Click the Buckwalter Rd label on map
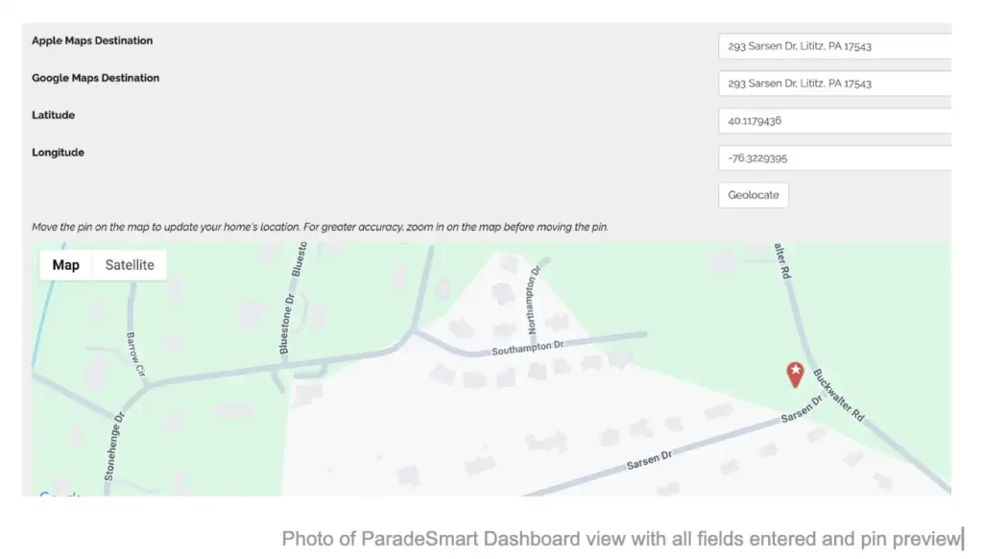This screenshot has width=983, height=559. pos(839,397)
